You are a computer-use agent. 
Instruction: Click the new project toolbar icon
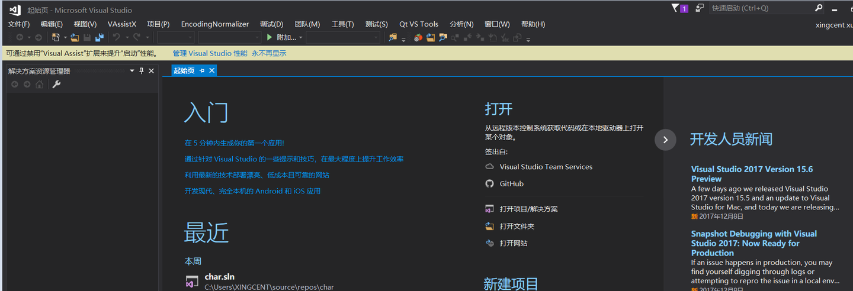tap(56, 37)
